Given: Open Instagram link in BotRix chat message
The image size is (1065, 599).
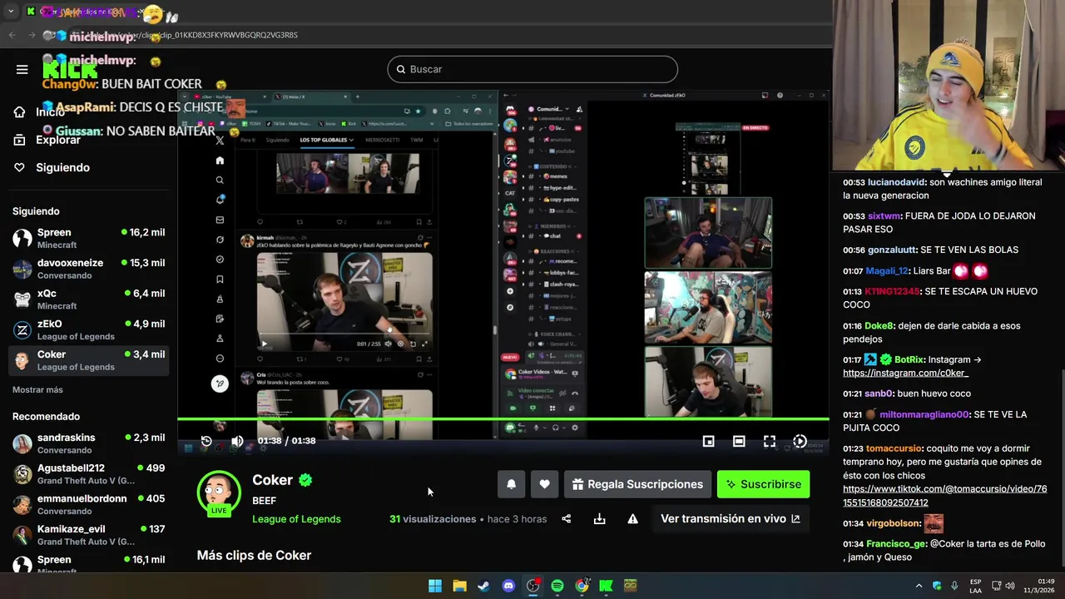Looking at the screenshot, I should [x=905, y=373].
